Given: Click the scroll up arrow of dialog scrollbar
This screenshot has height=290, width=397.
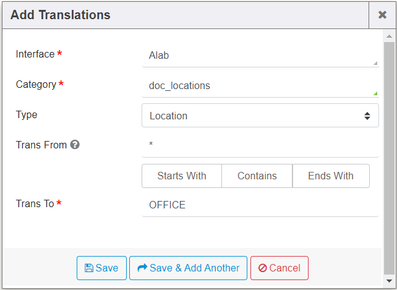Looking at the screenshot, I should point(390,36).
